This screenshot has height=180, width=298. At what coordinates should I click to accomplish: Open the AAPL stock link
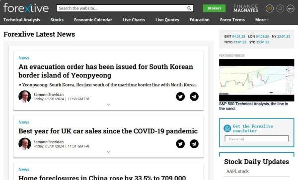(237, 171)
